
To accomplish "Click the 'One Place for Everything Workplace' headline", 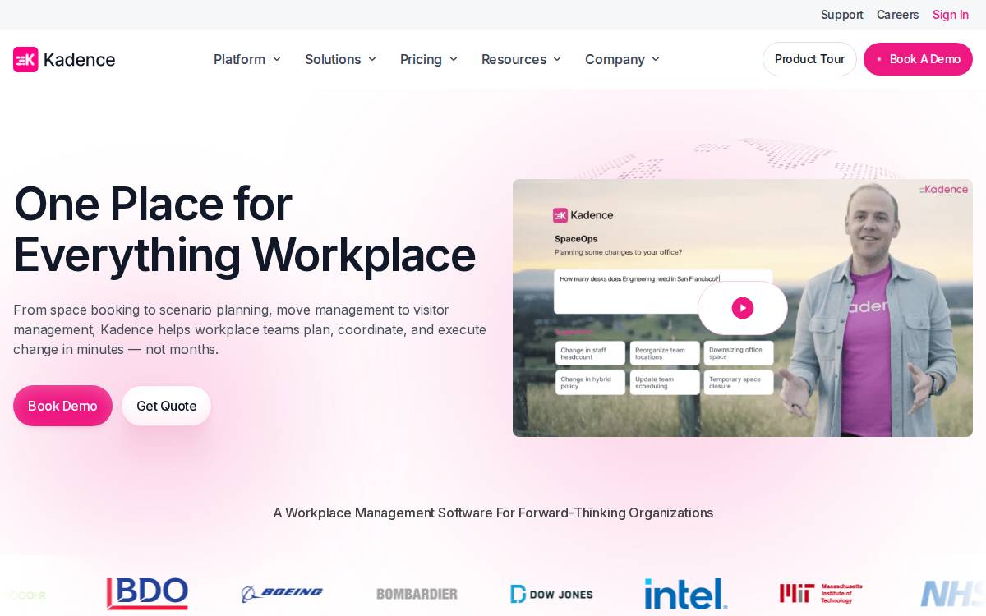I will coord(245,229).
